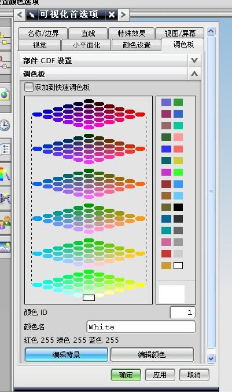Select the 小平面化 tab
Screen dimensions: 232x392
[86, 45]
